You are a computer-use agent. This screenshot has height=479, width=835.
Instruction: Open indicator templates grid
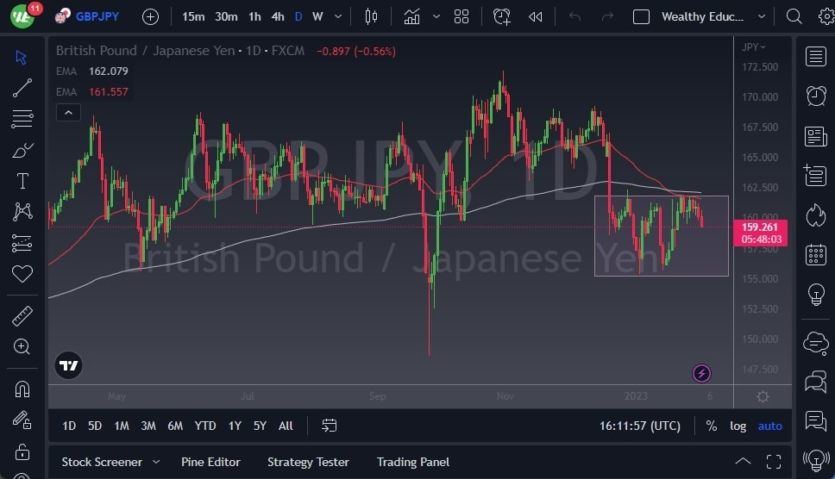click(x=461, y=17)
